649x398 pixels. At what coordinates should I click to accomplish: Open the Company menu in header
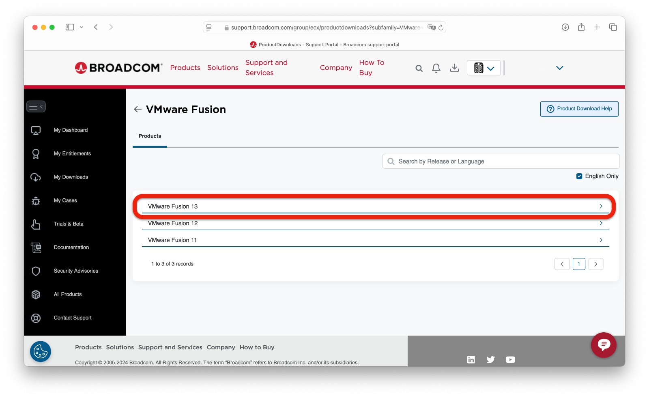point(336,68)
